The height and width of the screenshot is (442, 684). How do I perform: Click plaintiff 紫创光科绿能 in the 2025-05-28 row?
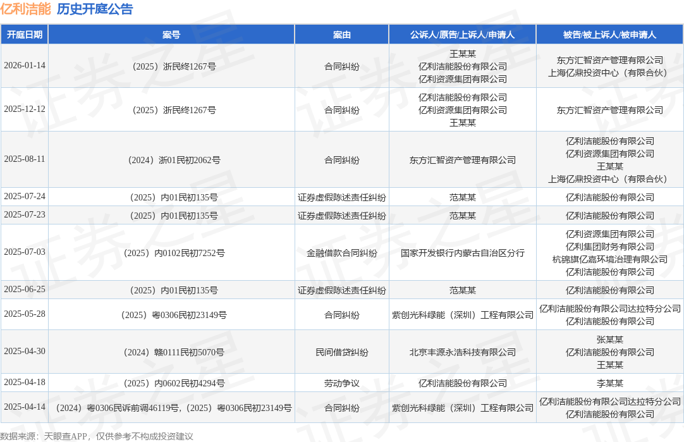click(462, 315)
